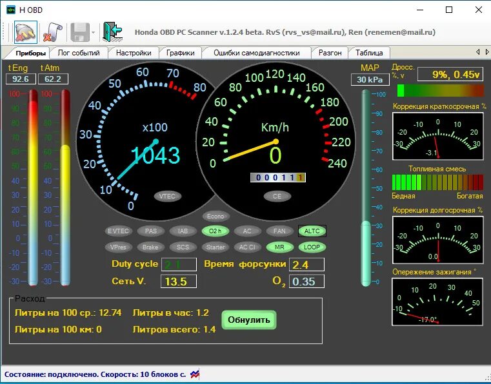
Task: Click the AC Cl indicator
Action: point(247,247)
